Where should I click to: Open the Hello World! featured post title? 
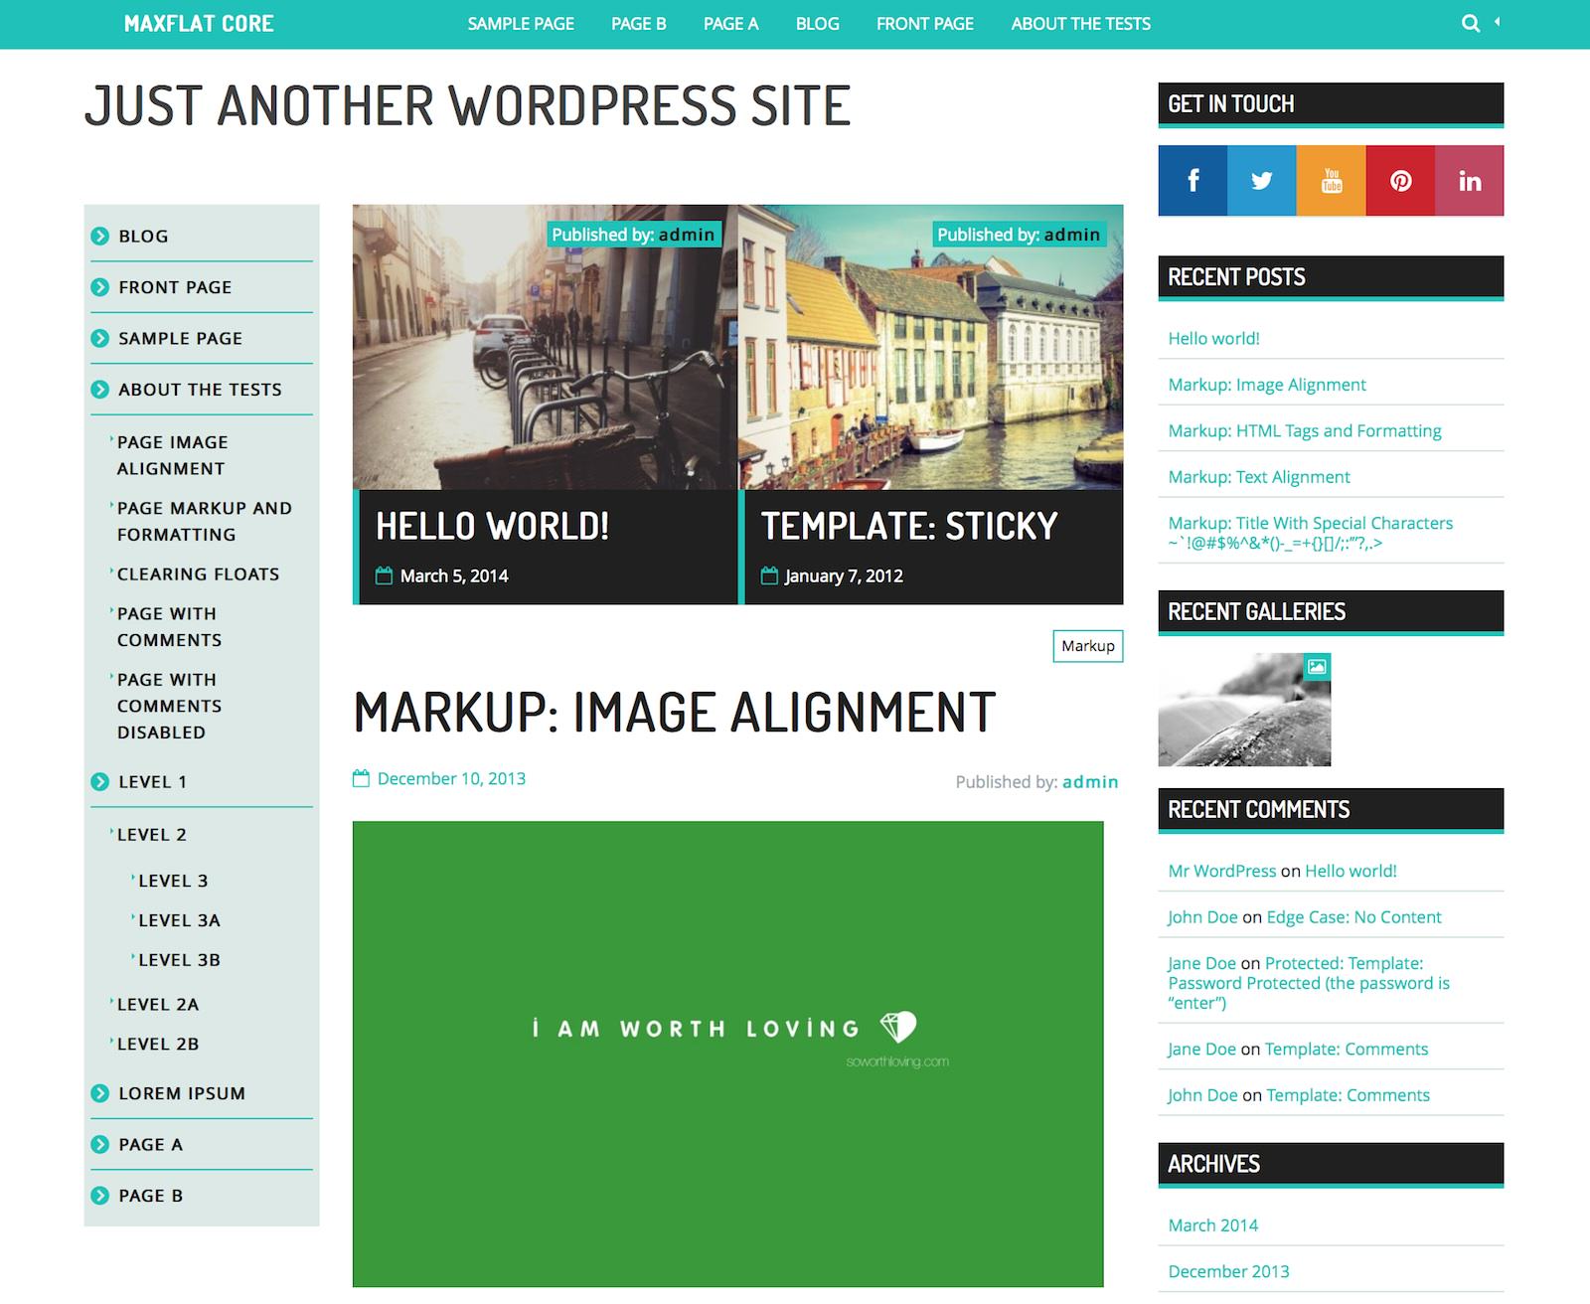[492, 526]
